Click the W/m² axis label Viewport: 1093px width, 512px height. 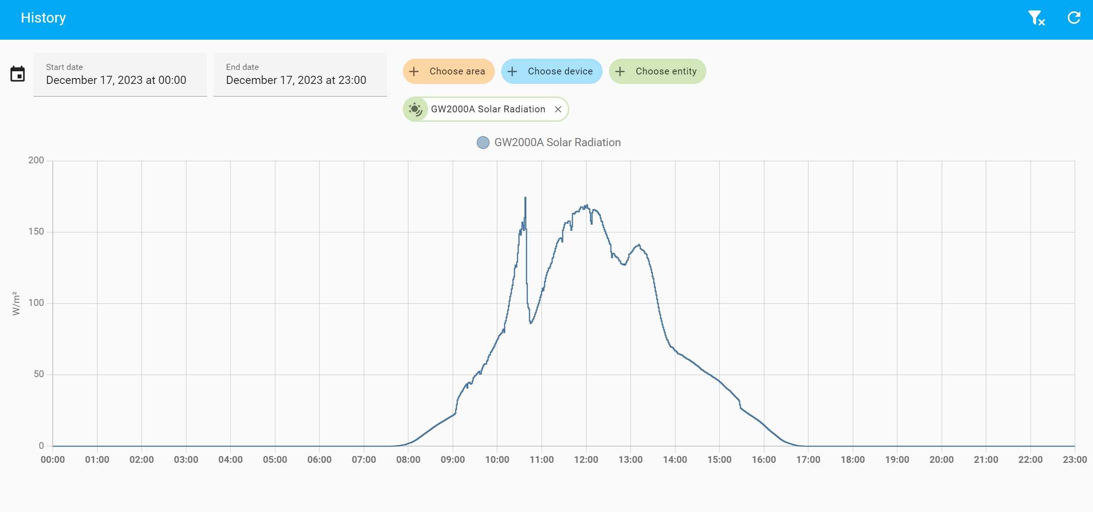[x=15, y=303]
